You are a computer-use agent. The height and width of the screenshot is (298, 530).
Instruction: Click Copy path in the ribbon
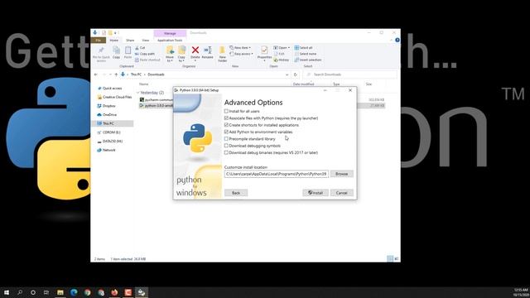(145, 54)
